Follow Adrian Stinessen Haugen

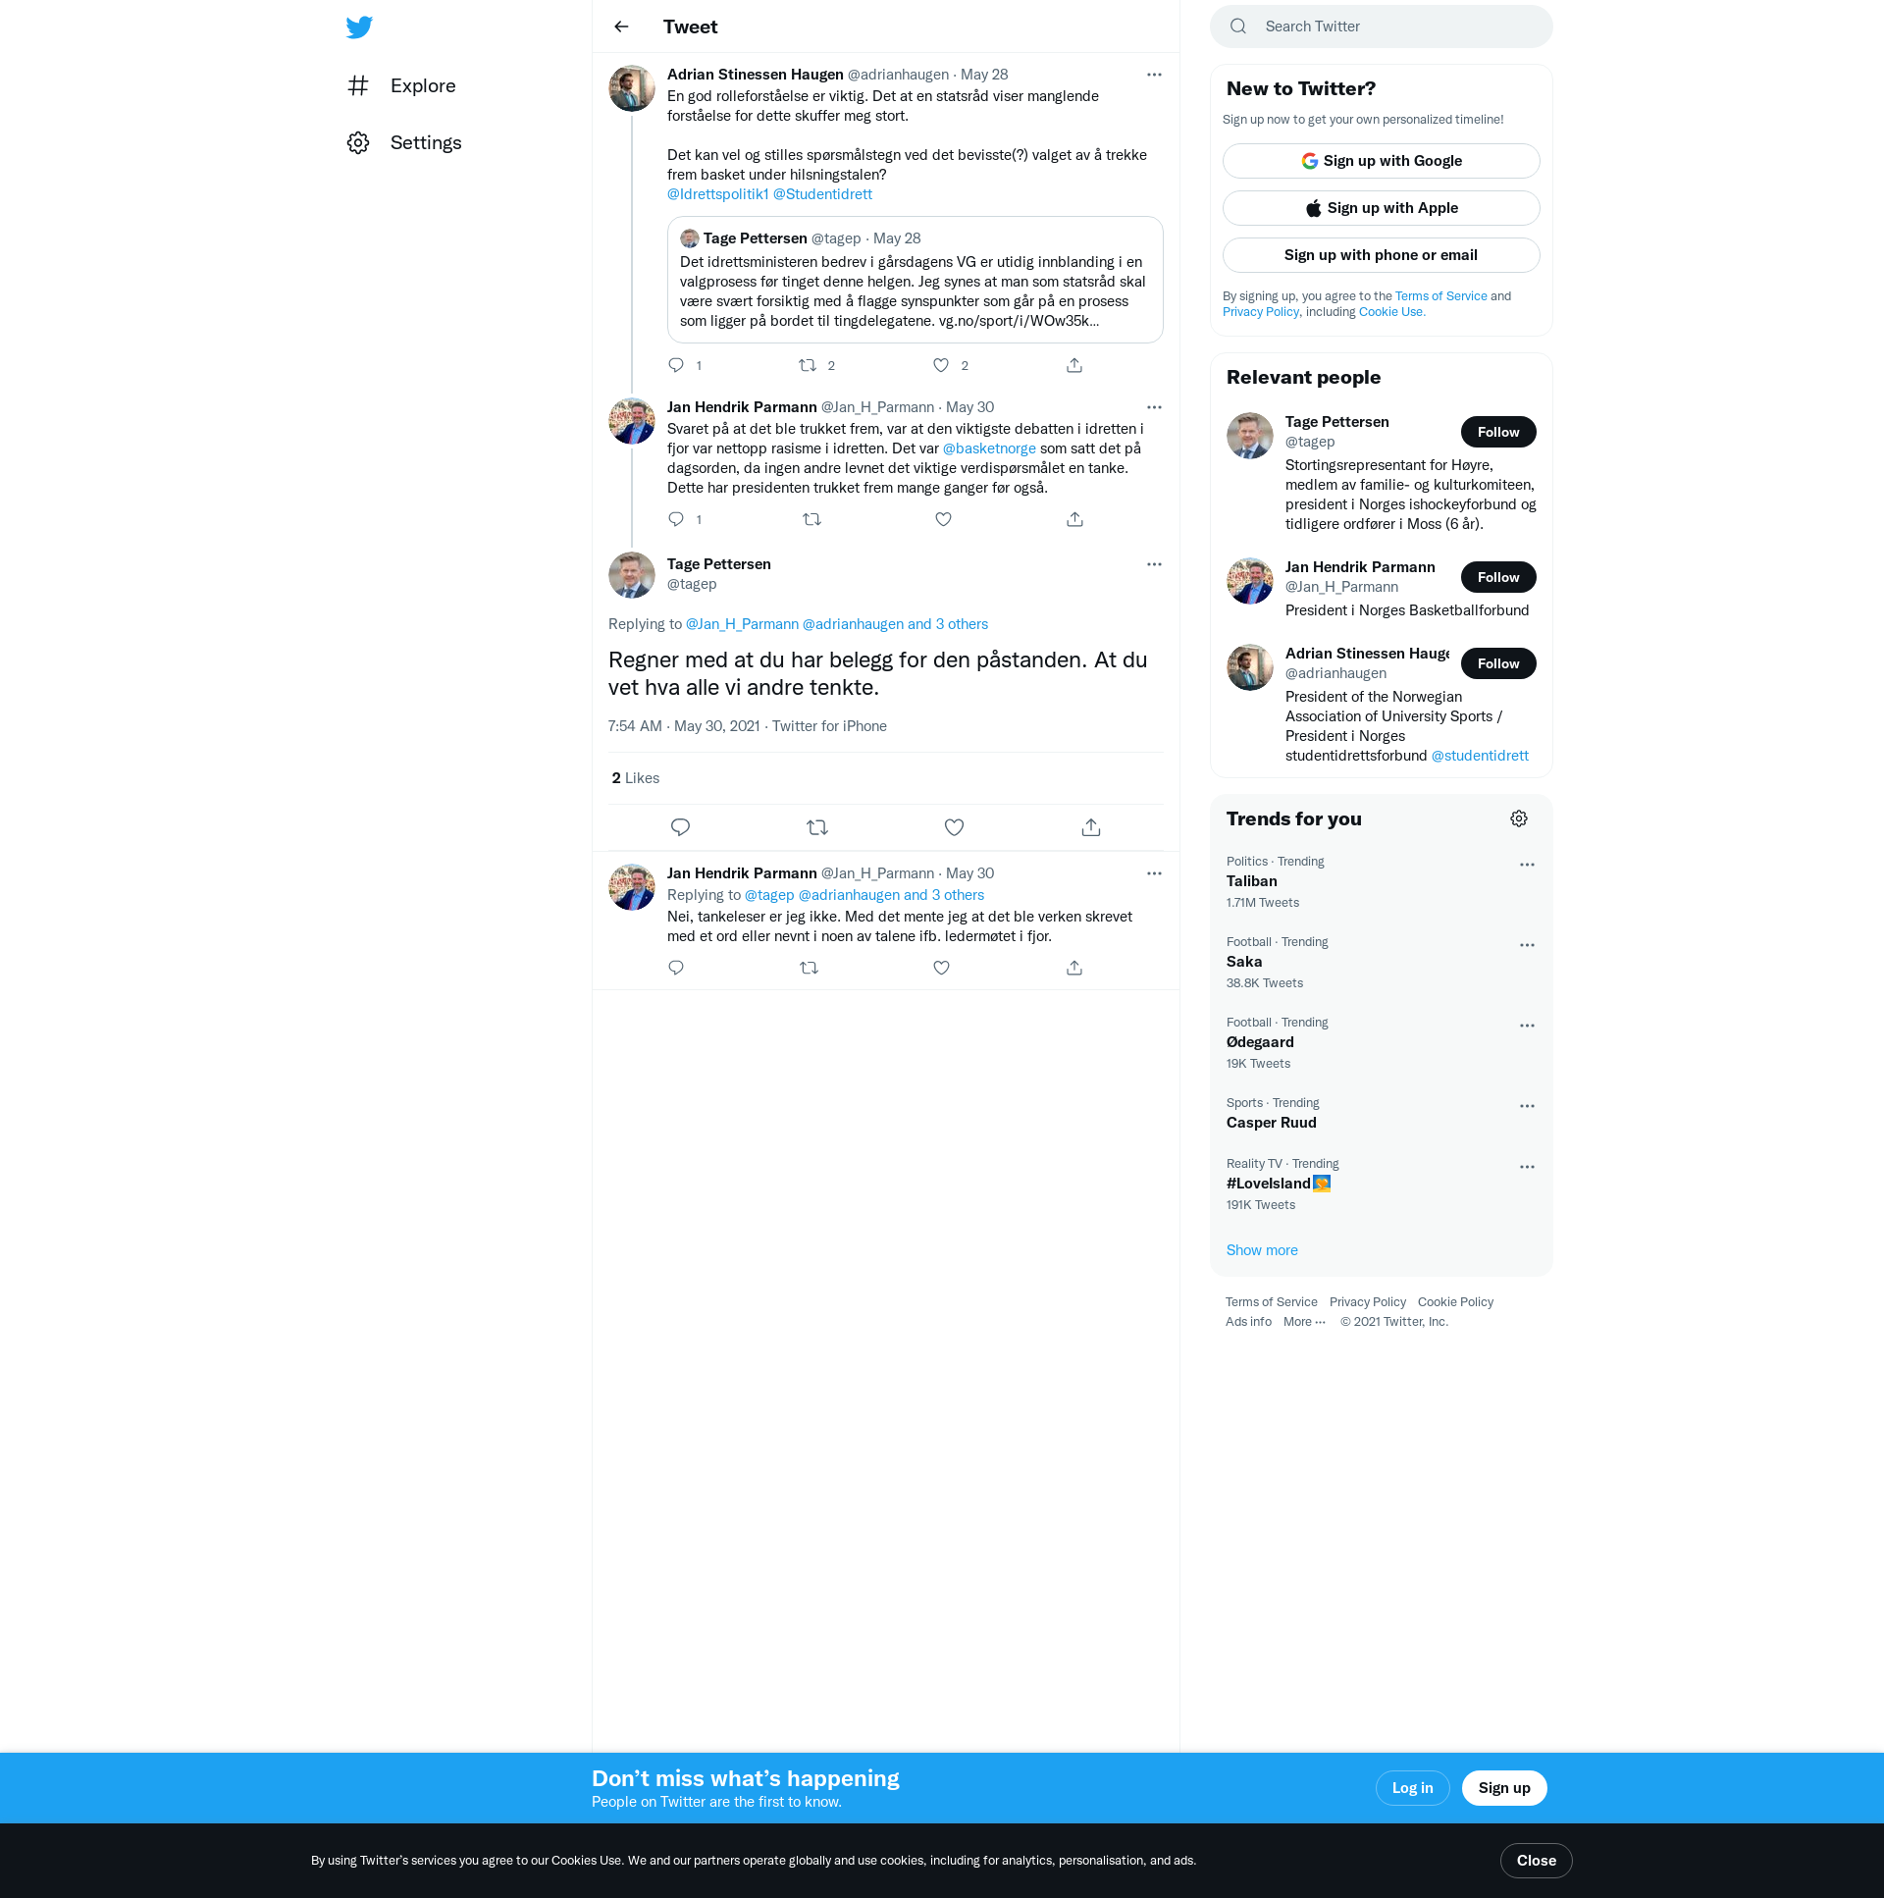pyautogui.click(x=1497, y=664)
